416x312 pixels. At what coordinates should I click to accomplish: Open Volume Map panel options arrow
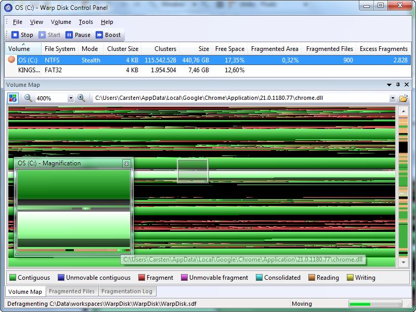[389, 85]
